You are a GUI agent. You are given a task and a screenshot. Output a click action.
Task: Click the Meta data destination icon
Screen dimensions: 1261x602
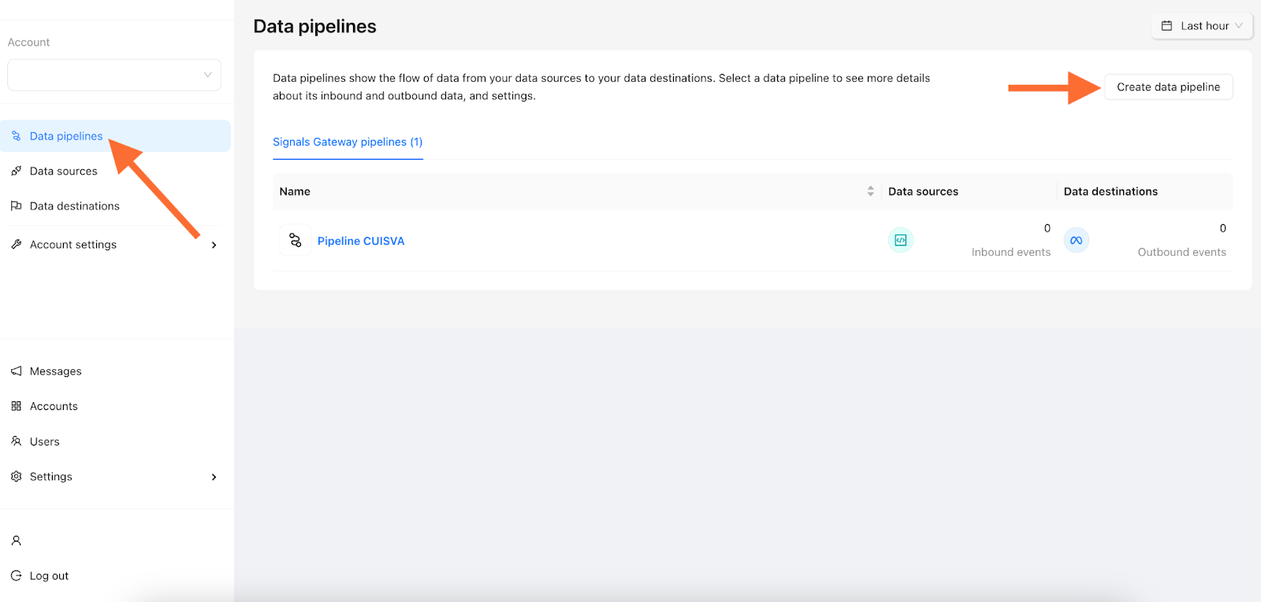pyautogui.click(x=1077, y=240)
